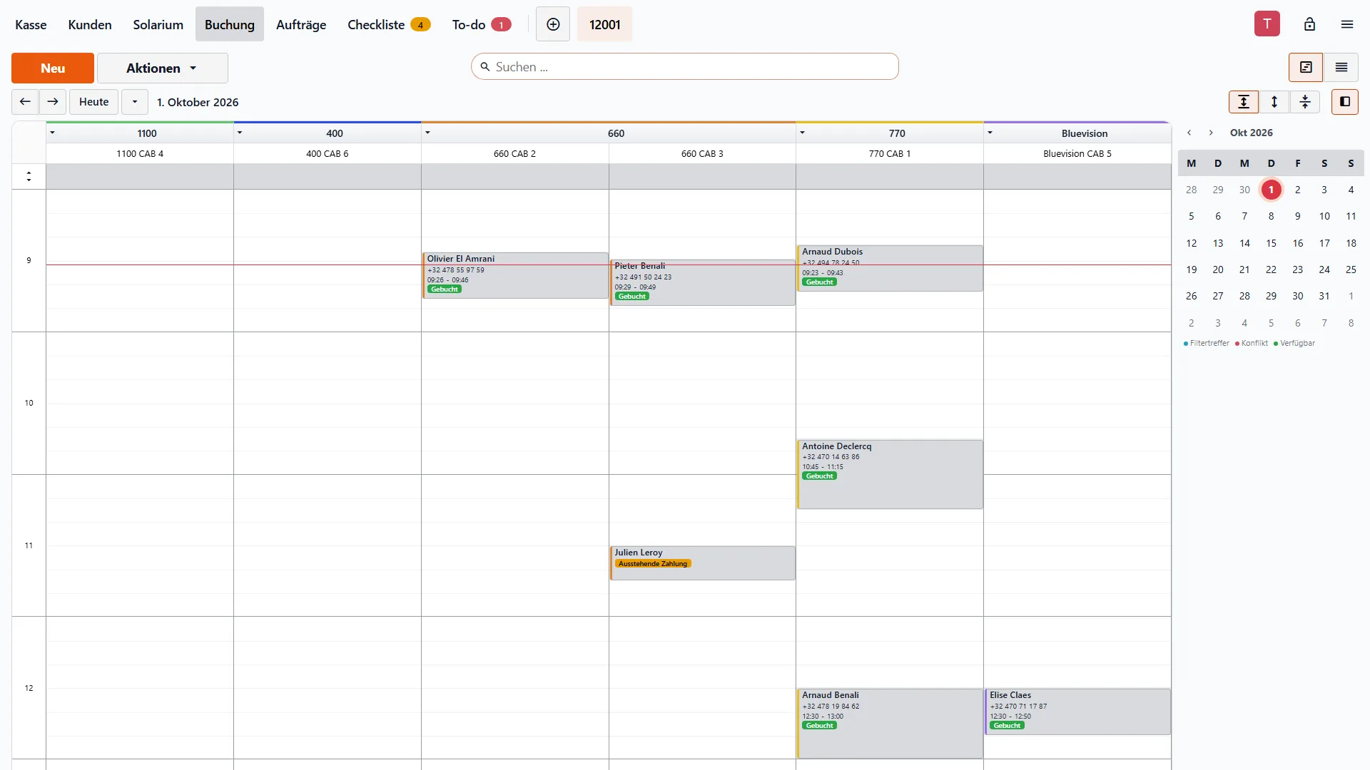The height and width of the screenshot is (770, 1370).
Task: Click the plus circle add-tab icon
Action: pos(553,24)
